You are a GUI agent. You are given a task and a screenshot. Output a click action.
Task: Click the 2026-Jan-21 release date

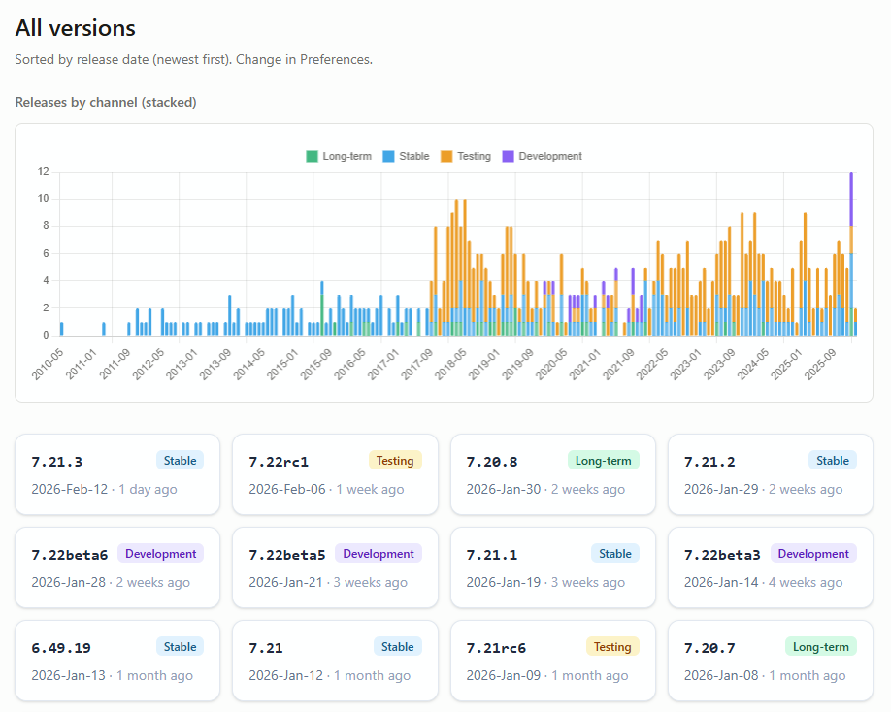(285, 583)
